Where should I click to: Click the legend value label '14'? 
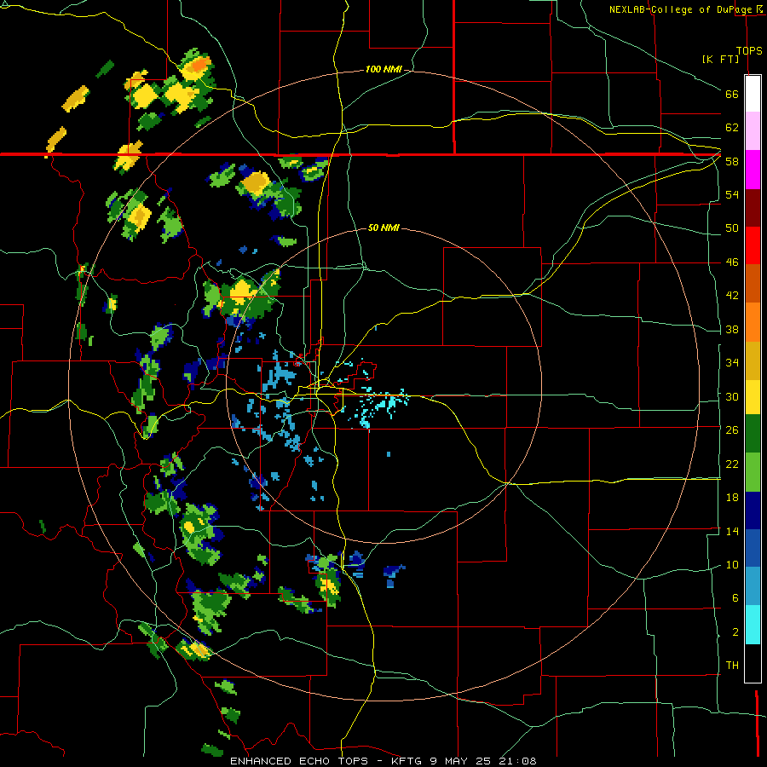[x=732, y=531]
